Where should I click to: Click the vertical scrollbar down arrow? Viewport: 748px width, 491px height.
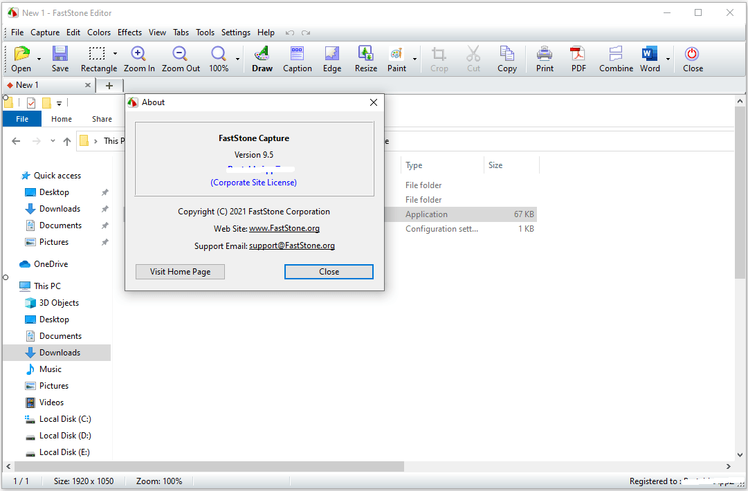(740, 455)
